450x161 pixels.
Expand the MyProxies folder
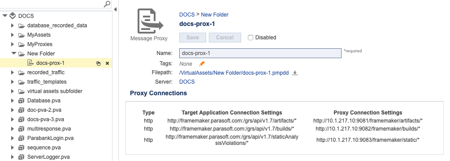click(13, 44)
